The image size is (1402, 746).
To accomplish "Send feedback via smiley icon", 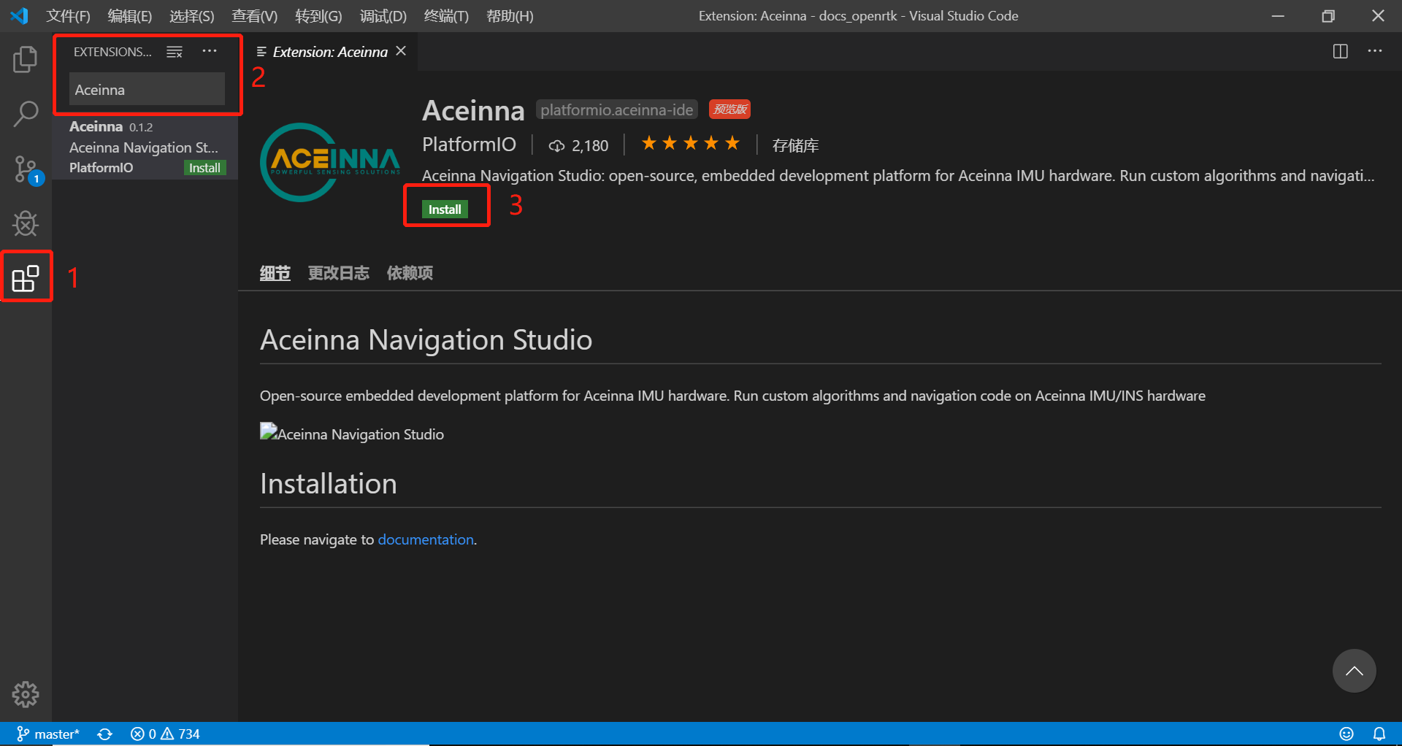I will click(x=1347, y=734).
